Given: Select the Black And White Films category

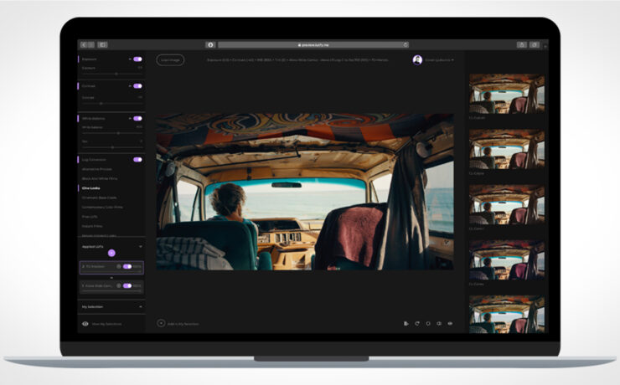Looking at the screenshot, I should (100, 178).
